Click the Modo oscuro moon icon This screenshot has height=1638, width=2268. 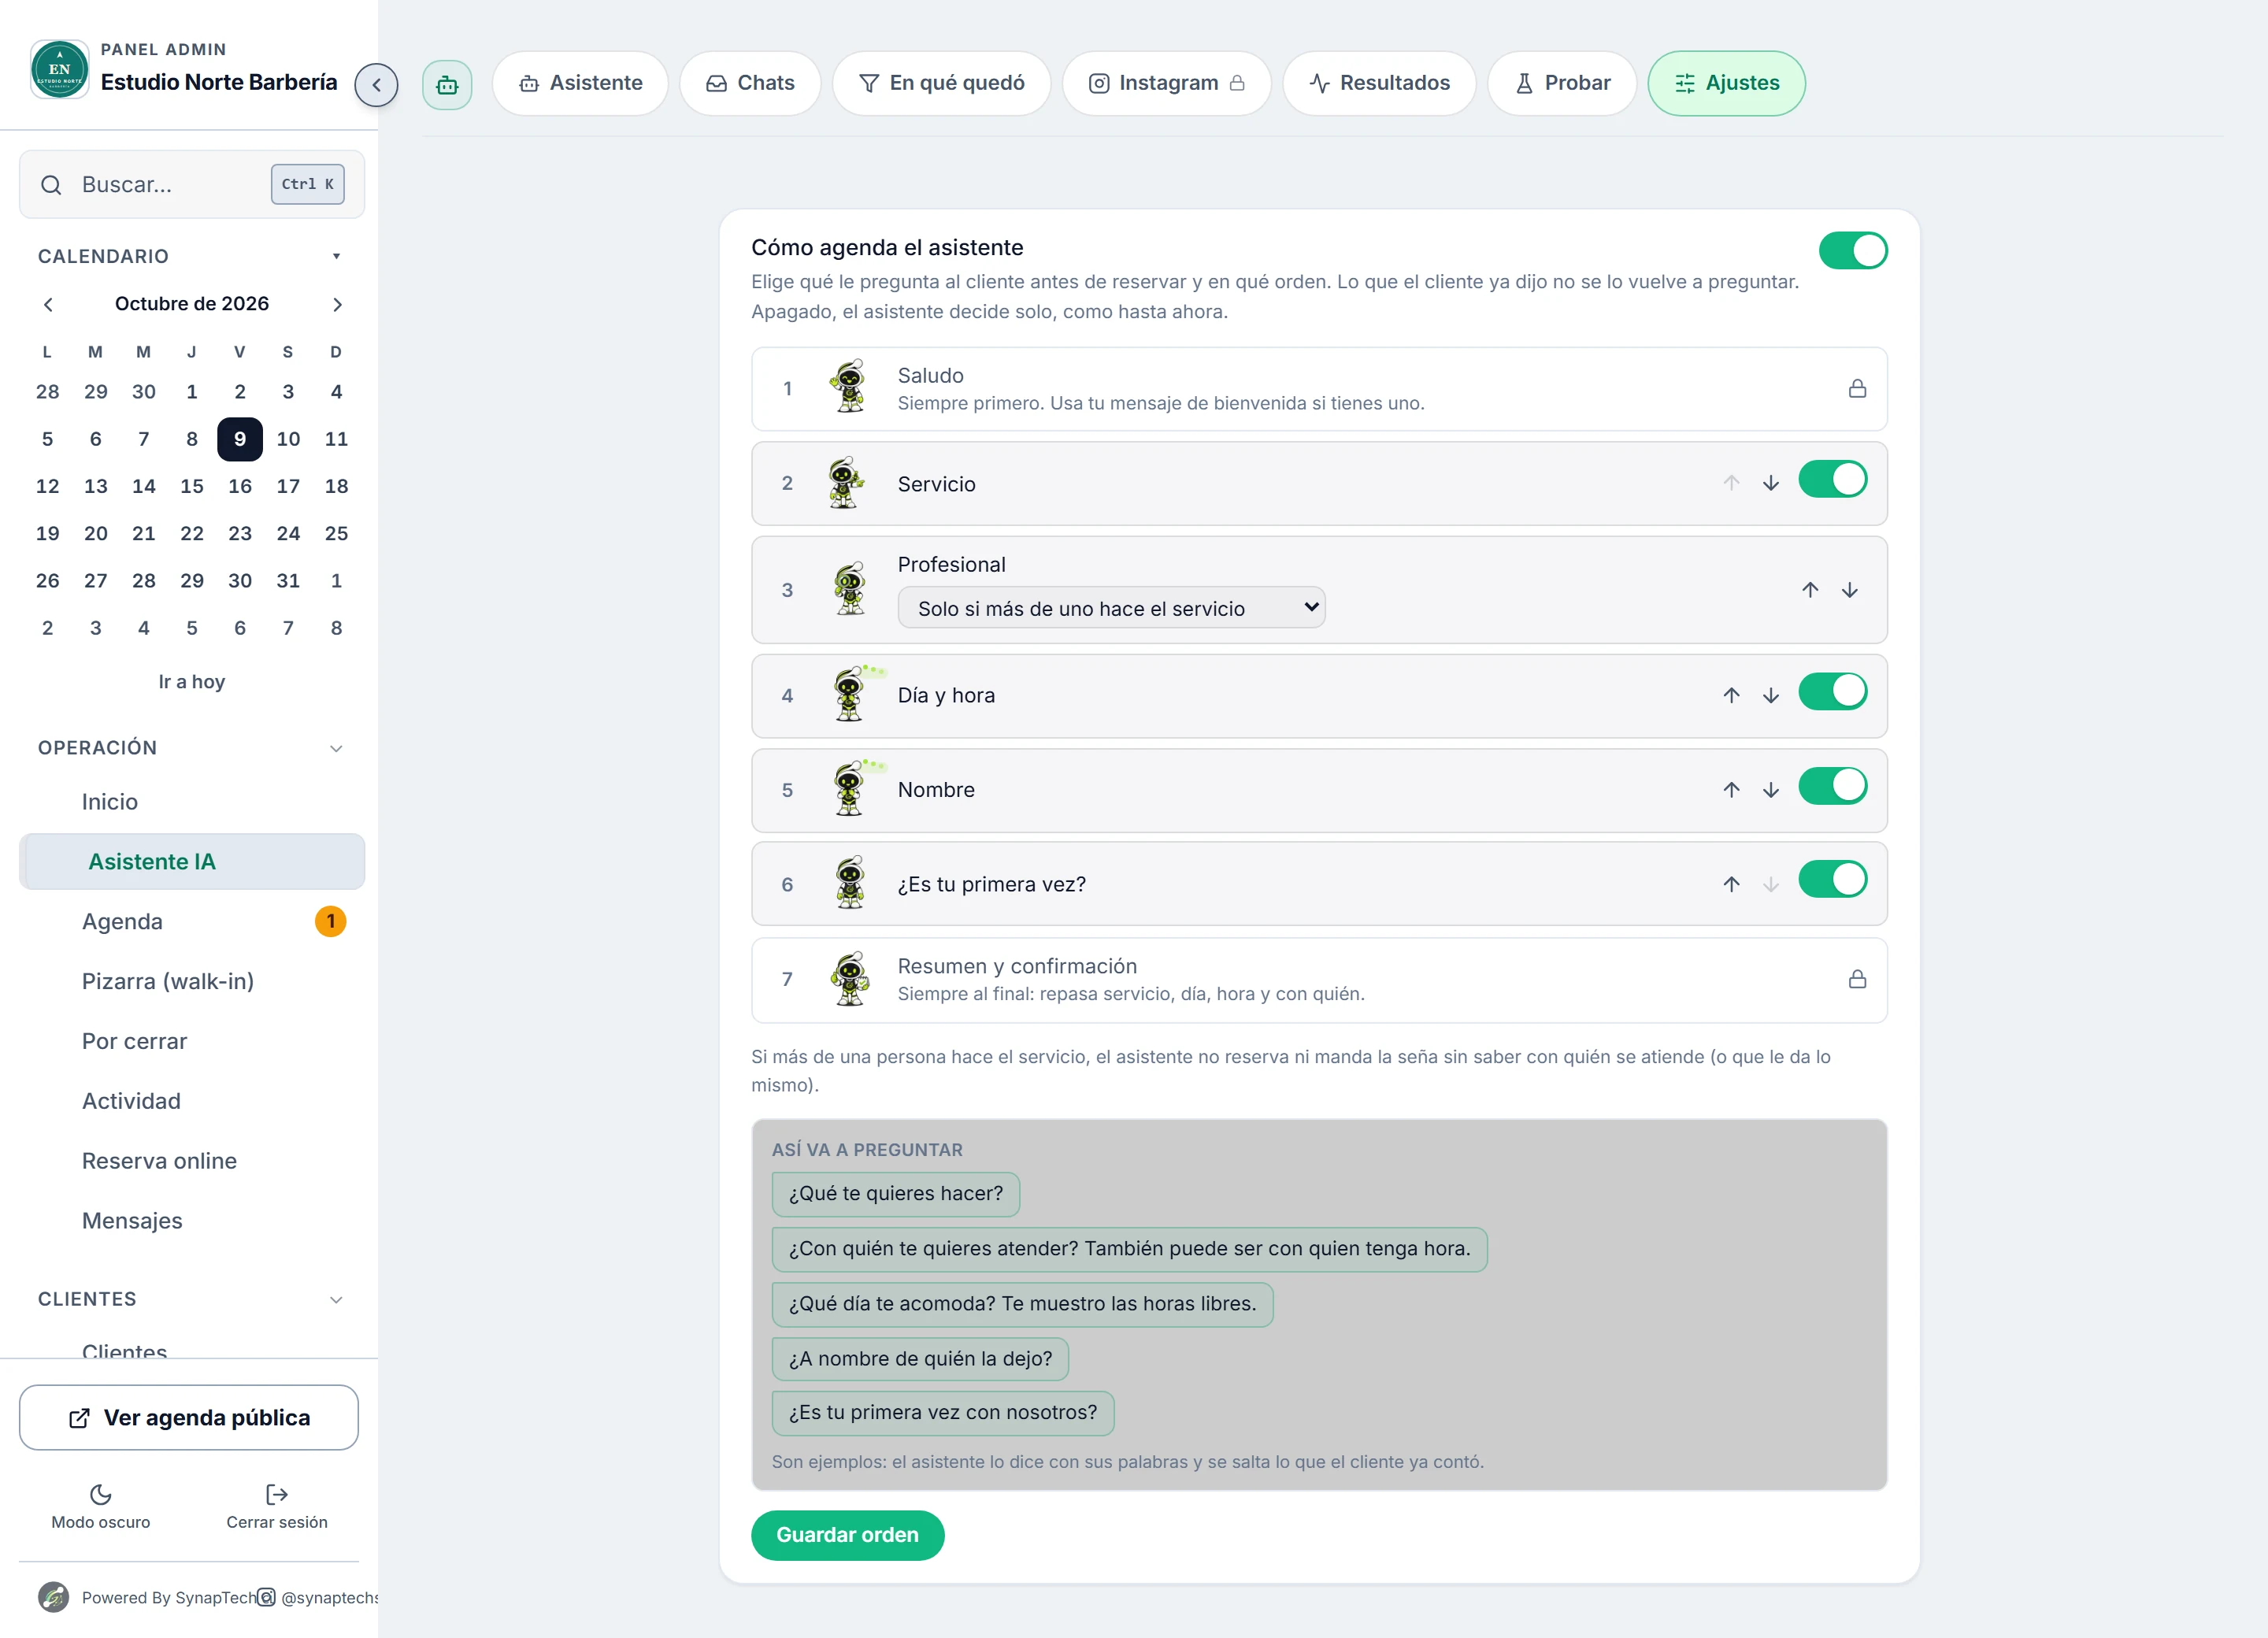tap(101, 1494)
